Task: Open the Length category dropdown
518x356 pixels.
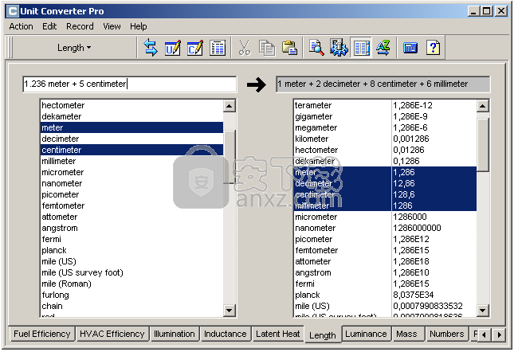Action: [x=74, y=48]
